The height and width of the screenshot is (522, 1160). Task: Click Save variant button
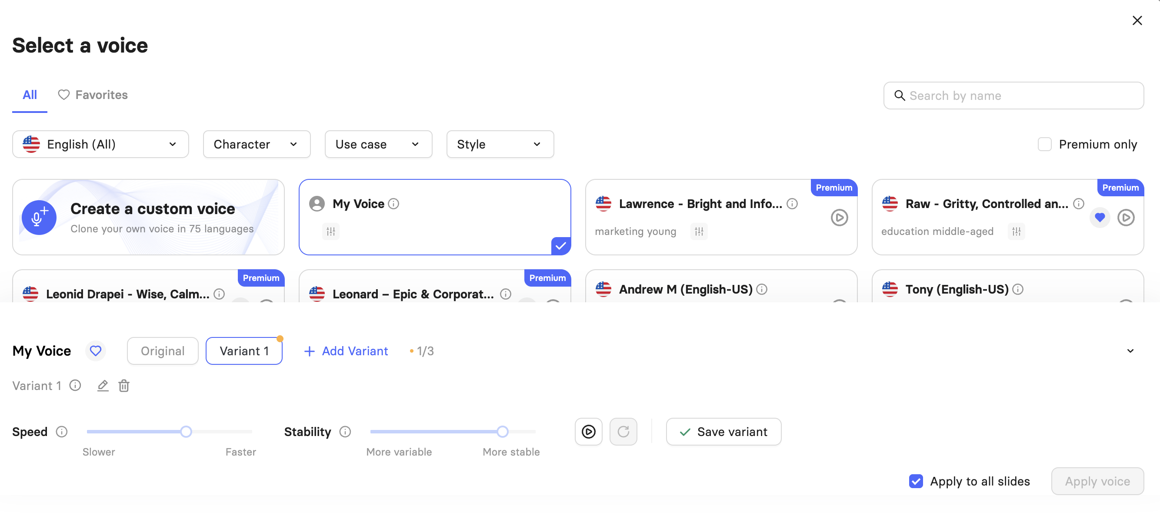(x=723, y=432)
